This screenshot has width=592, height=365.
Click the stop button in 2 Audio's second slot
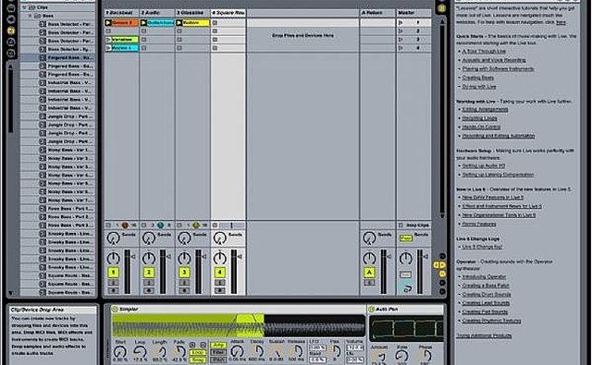point(144,30)
